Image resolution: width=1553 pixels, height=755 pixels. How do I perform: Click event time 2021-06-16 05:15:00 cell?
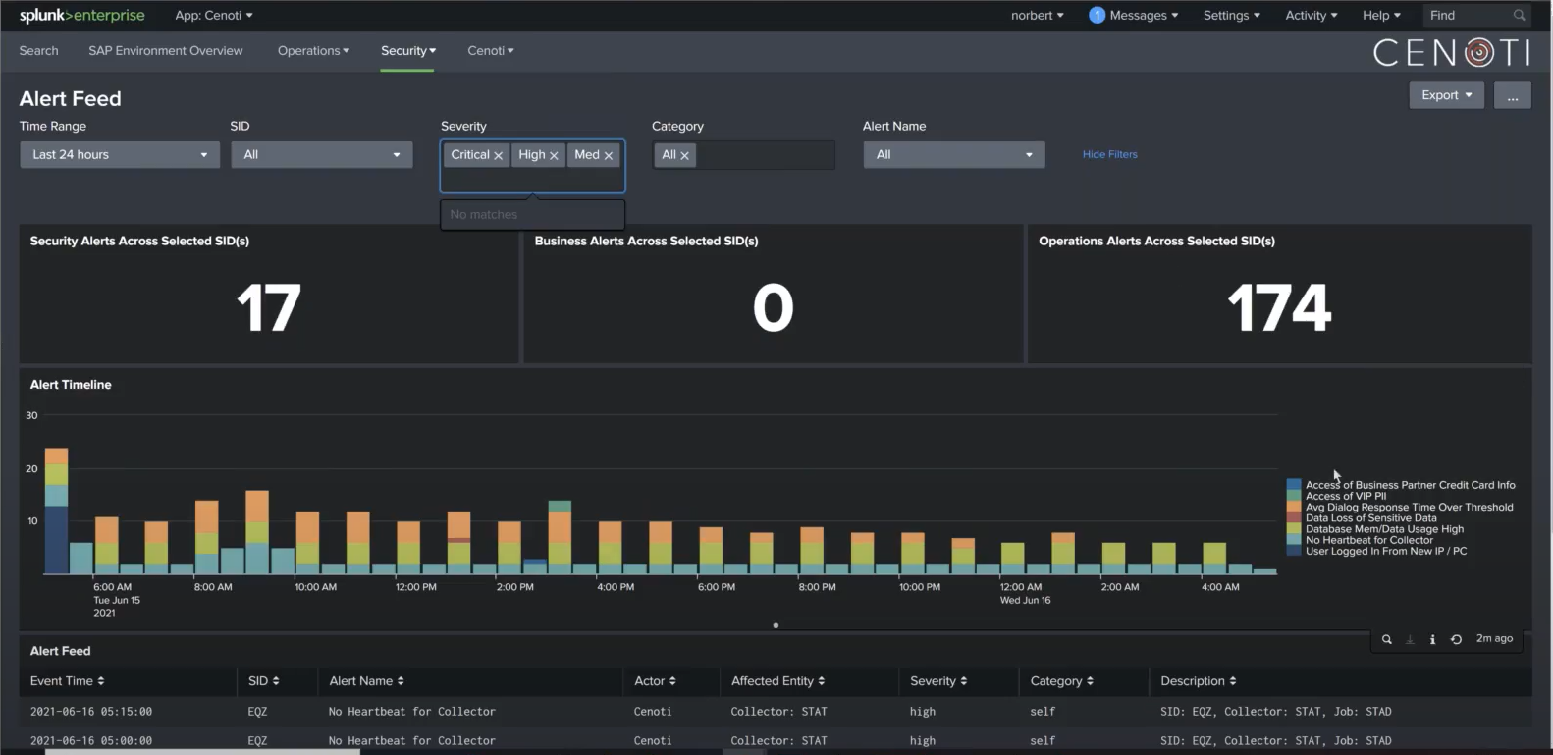point(91,712)
